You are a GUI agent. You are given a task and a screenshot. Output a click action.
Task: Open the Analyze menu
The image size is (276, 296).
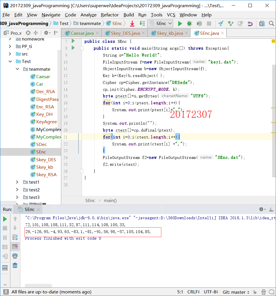[89, 15]
